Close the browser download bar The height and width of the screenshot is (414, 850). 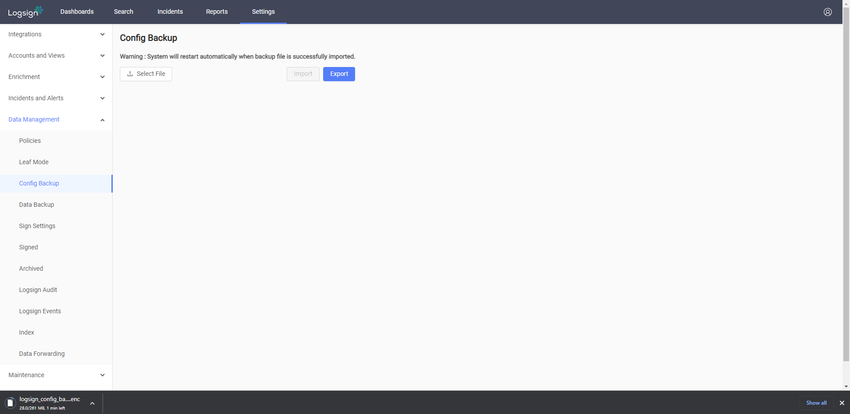point(842,403)
